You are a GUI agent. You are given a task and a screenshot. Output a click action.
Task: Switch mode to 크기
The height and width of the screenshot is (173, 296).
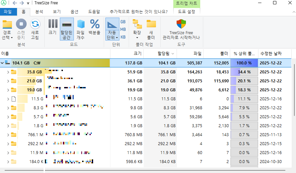click(53, 27)
